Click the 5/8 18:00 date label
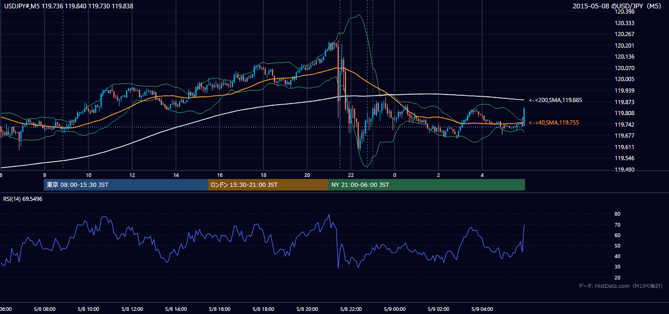This screenshot has width=669, height=314. coord(263,309)
